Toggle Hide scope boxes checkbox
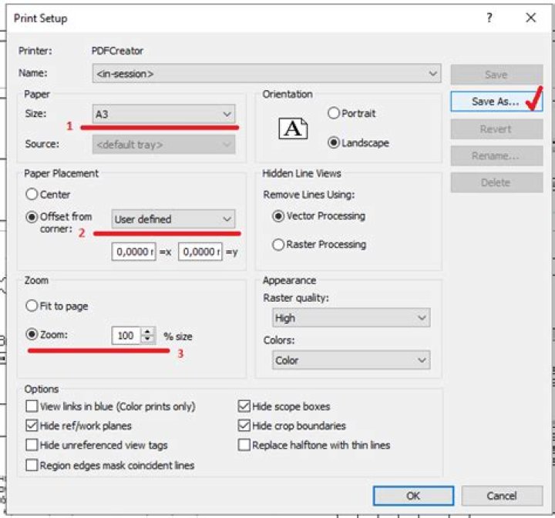 coord(244,406)
